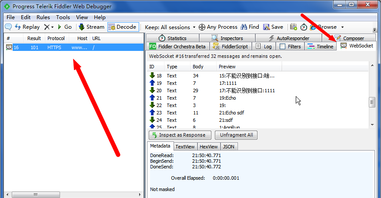Replay the selected session
Viewport: 381px width, 198px height.
[x=27, y=27]
